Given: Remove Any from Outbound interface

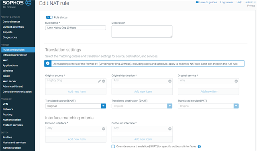Looking at the screenshot, I should (170, 129).
